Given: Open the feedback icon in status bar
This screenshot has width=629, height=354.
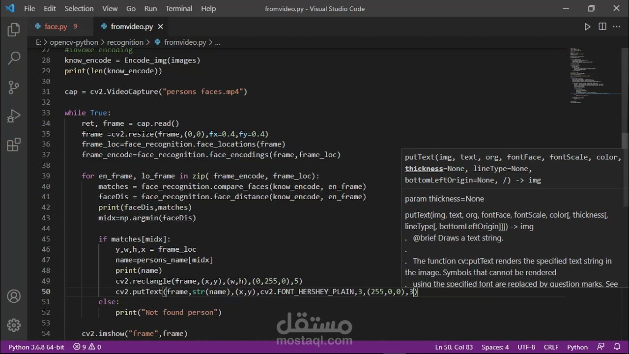Looking at the screenshot, I should click(x=600, y=347).
